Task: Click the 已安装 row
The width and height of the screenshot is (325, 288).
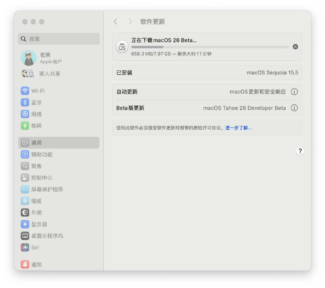Action: (x=207, y=73)
